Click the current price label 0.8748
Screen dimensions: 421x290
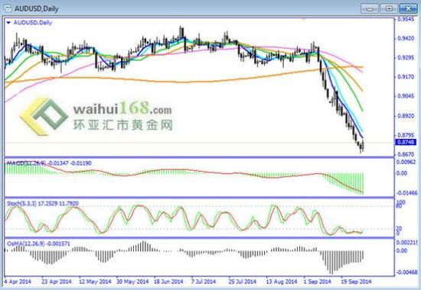(x=406, y=142)
